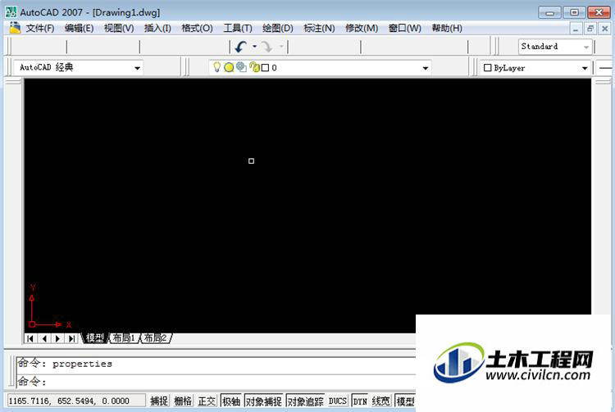The width and height of the screenshot is (615, 412).
Task: Restore the Drawing1.dwg document window
Action: (x=590, y=29)
